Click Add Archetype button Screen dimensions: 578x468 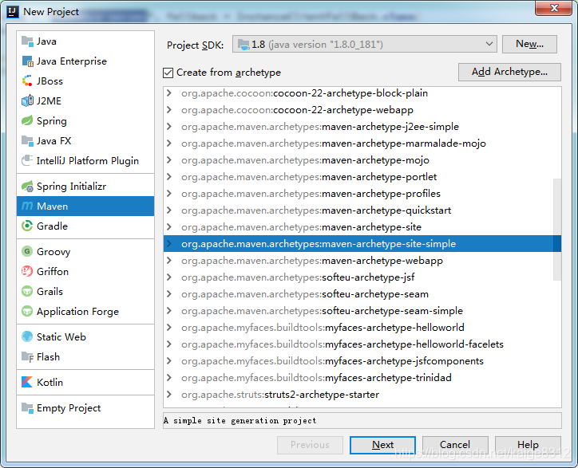coord(509,72)
